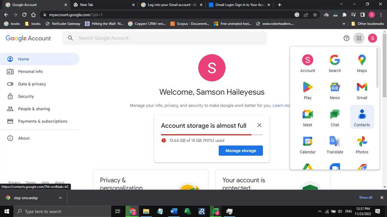The width and height of the screenshot is (387, 217).
Task: Click the Manage storage button
Action: pyautogui.click(x=241, y=151)
